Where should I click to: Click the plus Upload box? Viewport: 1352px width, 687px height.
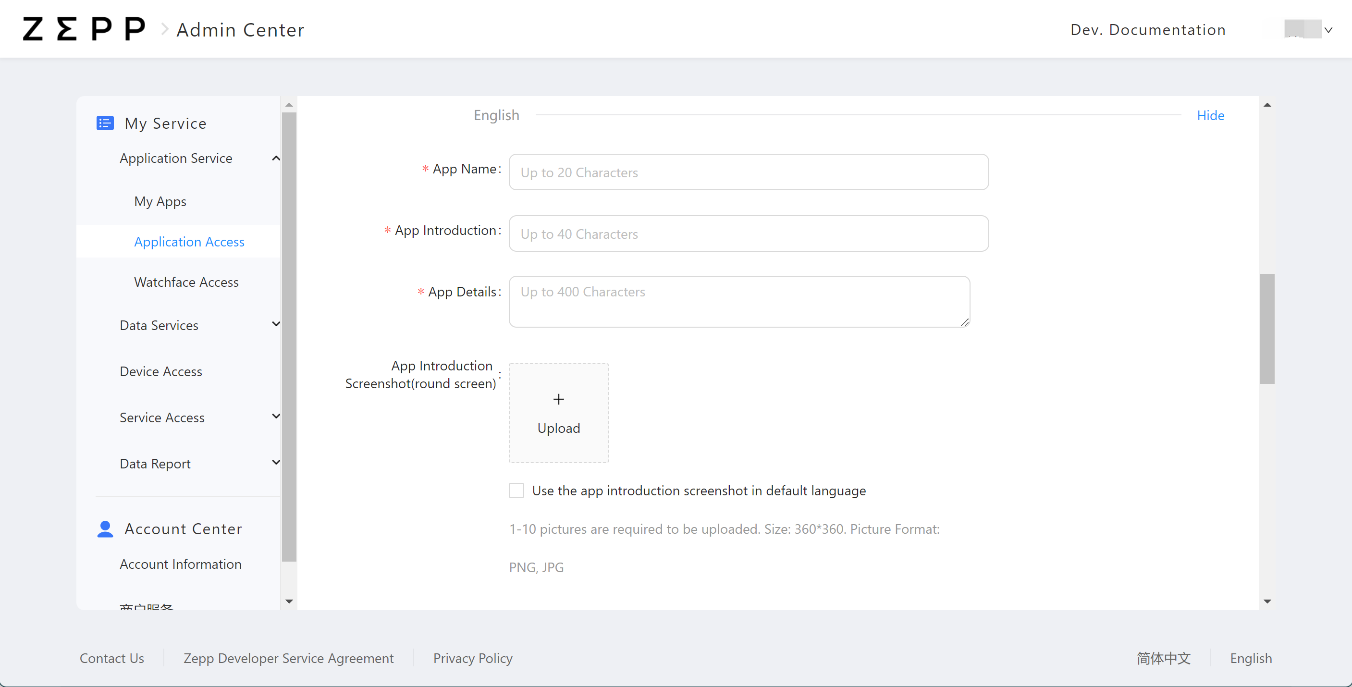(558, 413)
